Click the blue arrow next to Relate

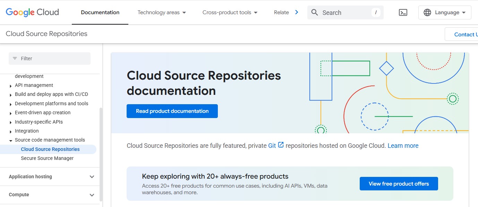click(297, 12)
